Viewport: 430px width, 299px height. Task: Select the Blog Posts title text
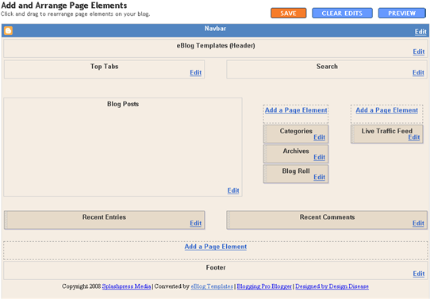coord(123,104)
